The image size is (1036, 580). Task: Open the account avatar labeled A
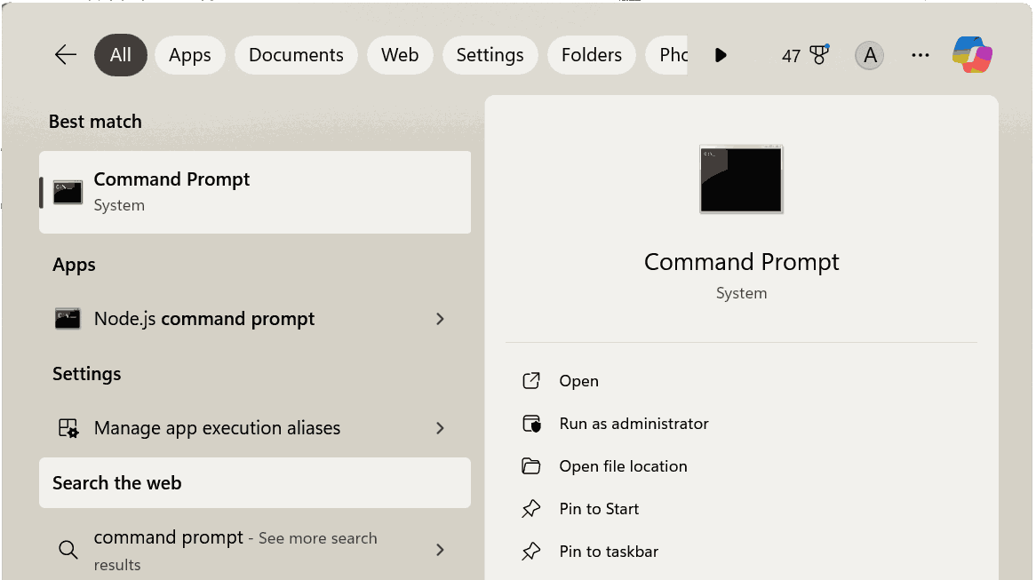pos(870,55)
